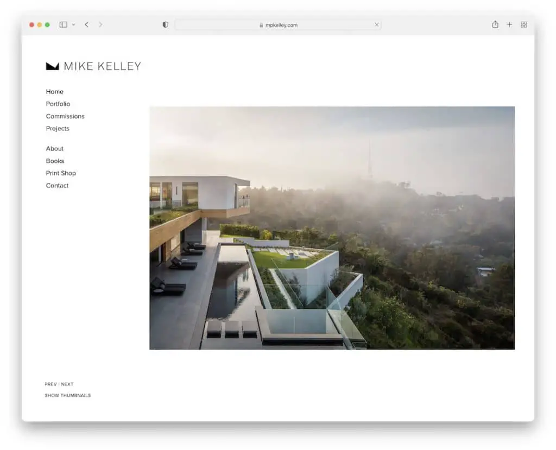Click SHOW THUMBNAILS
The image size is (556, 450).
(68, 395)
